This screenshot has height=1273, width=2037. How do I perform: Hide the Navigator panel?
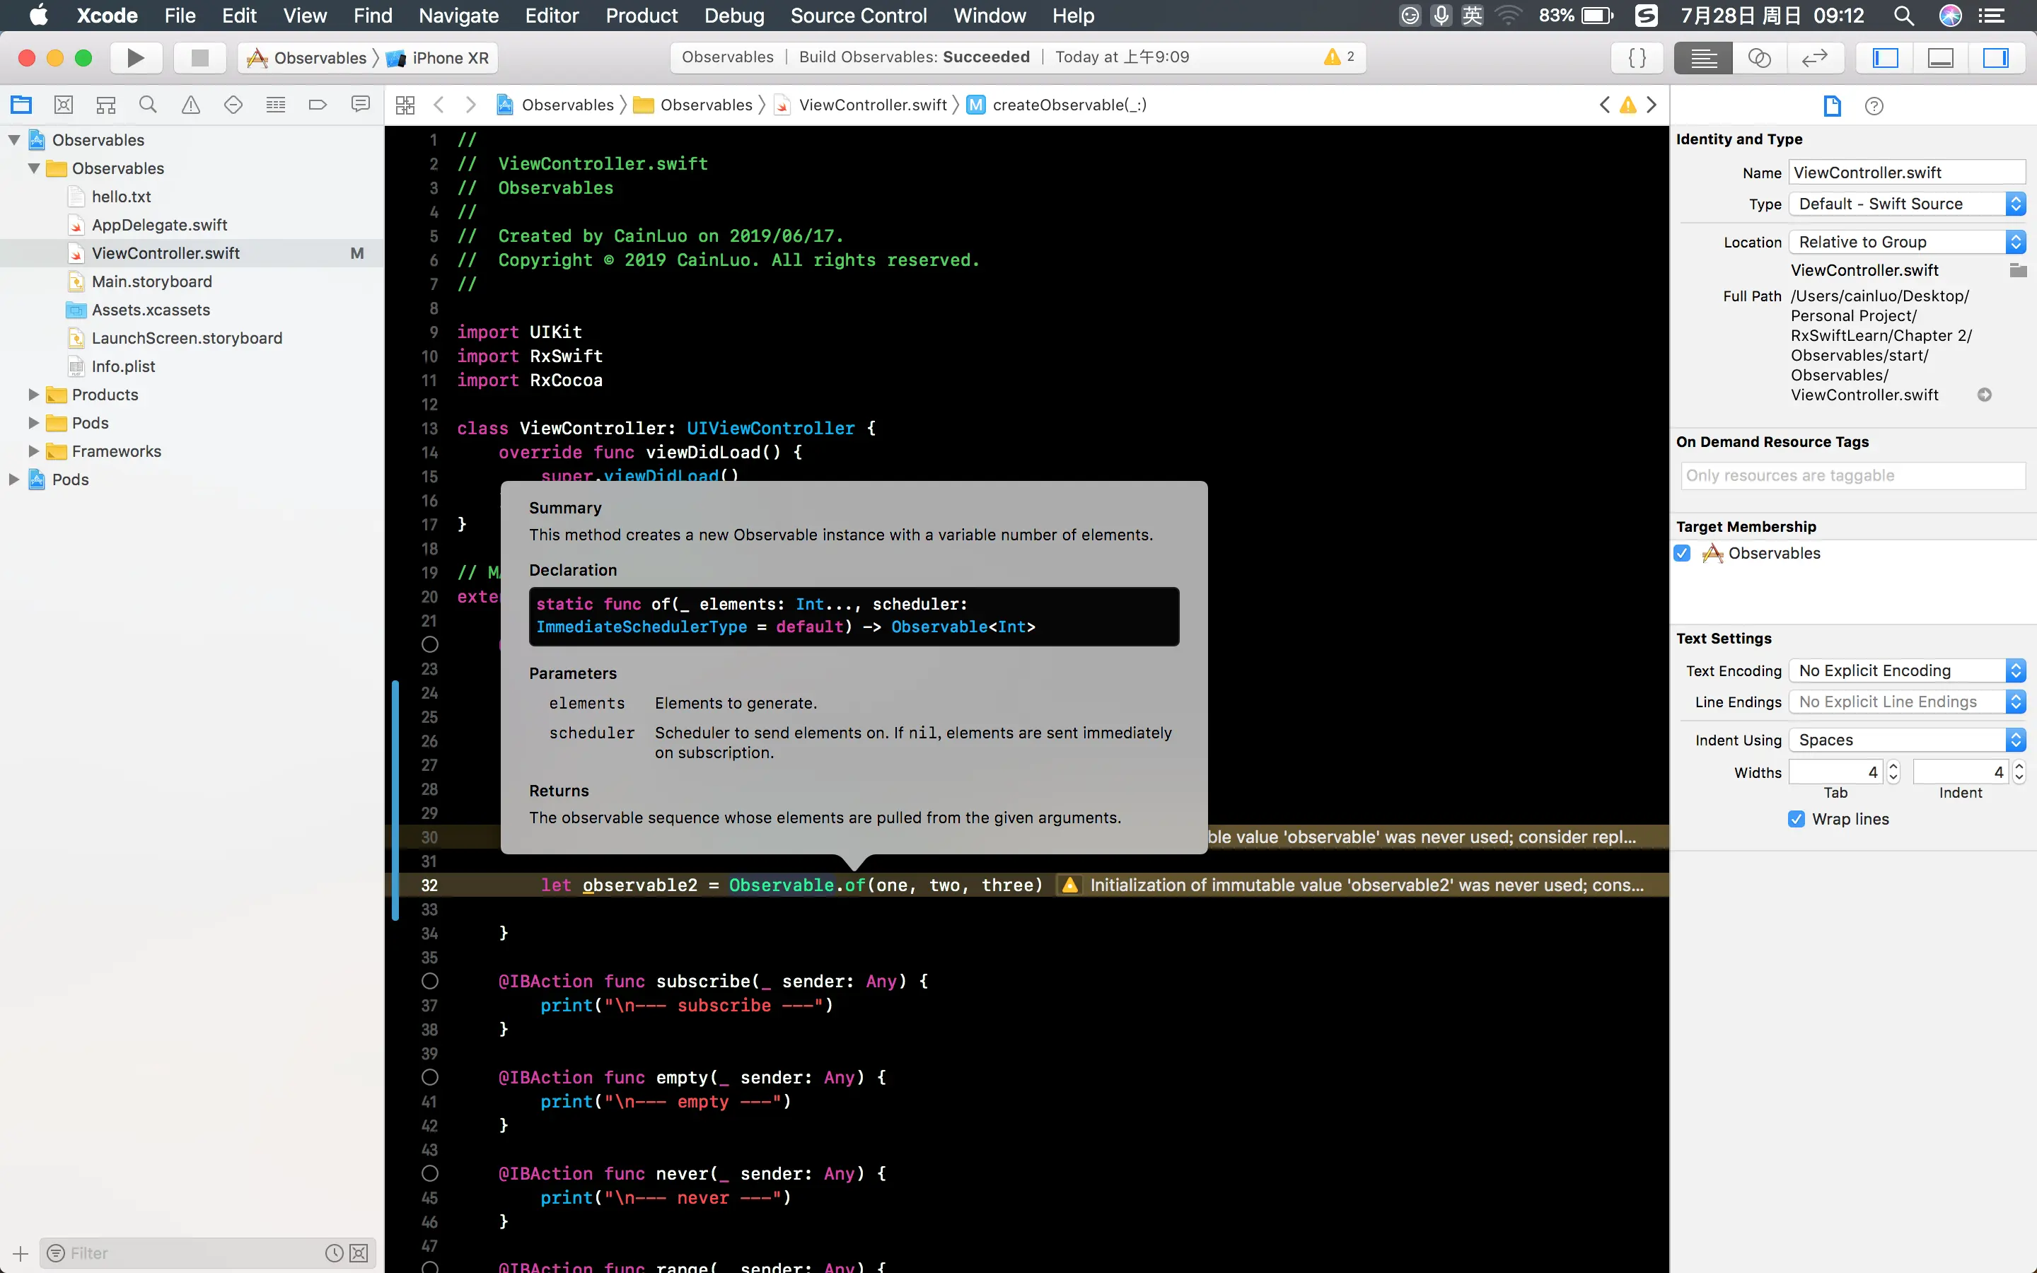(x=1886, y=57)
